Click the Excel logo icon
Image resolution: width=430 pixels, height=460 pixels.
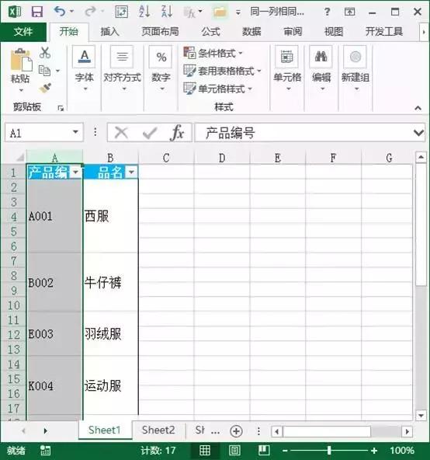(x=15, y=12)
